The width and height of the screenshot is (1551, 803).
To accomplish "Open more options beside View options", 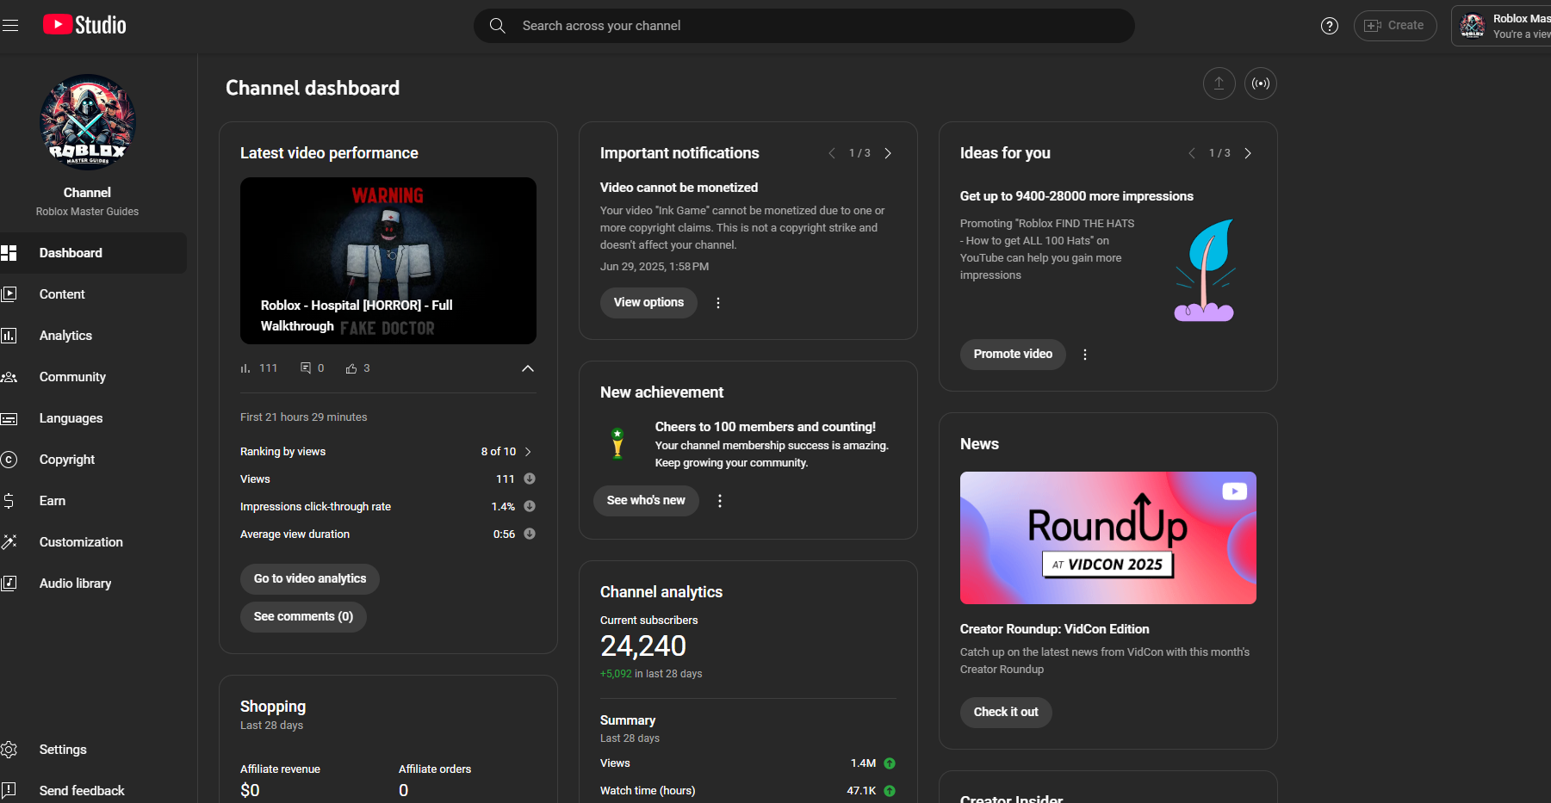I will pyautogui.click(x=718, y=303).
